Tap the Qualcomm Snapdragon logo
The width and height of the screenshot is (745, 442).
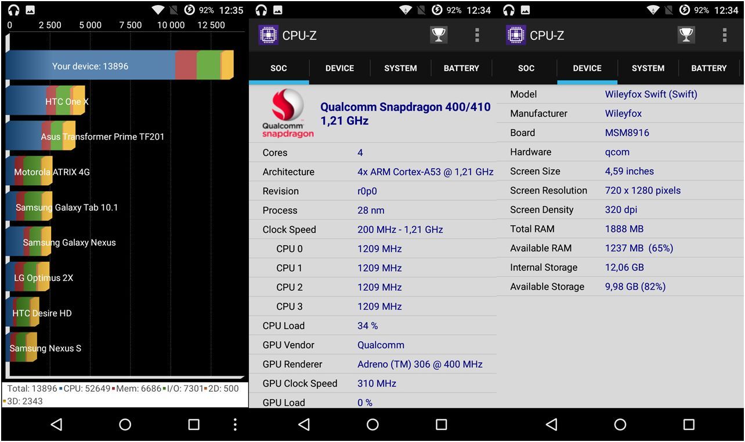click(x=288, y=114)
